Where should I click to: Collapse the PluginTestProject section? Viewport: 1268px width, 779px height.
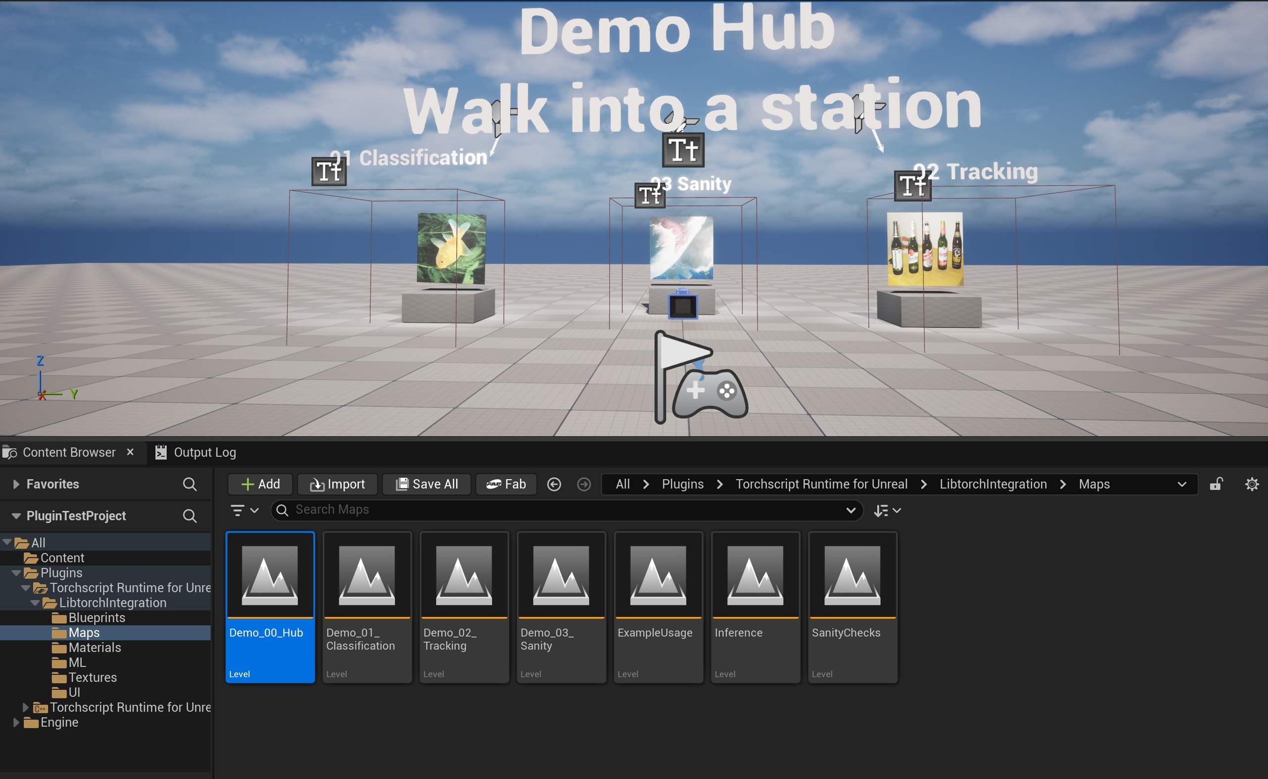tap(16, 516)
